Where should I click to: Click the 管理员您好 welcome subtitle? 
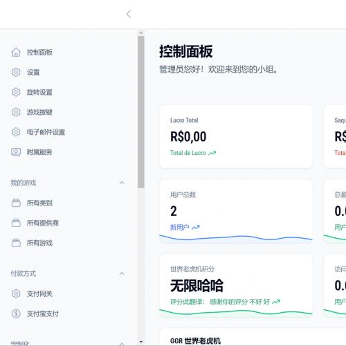point(218,69)
